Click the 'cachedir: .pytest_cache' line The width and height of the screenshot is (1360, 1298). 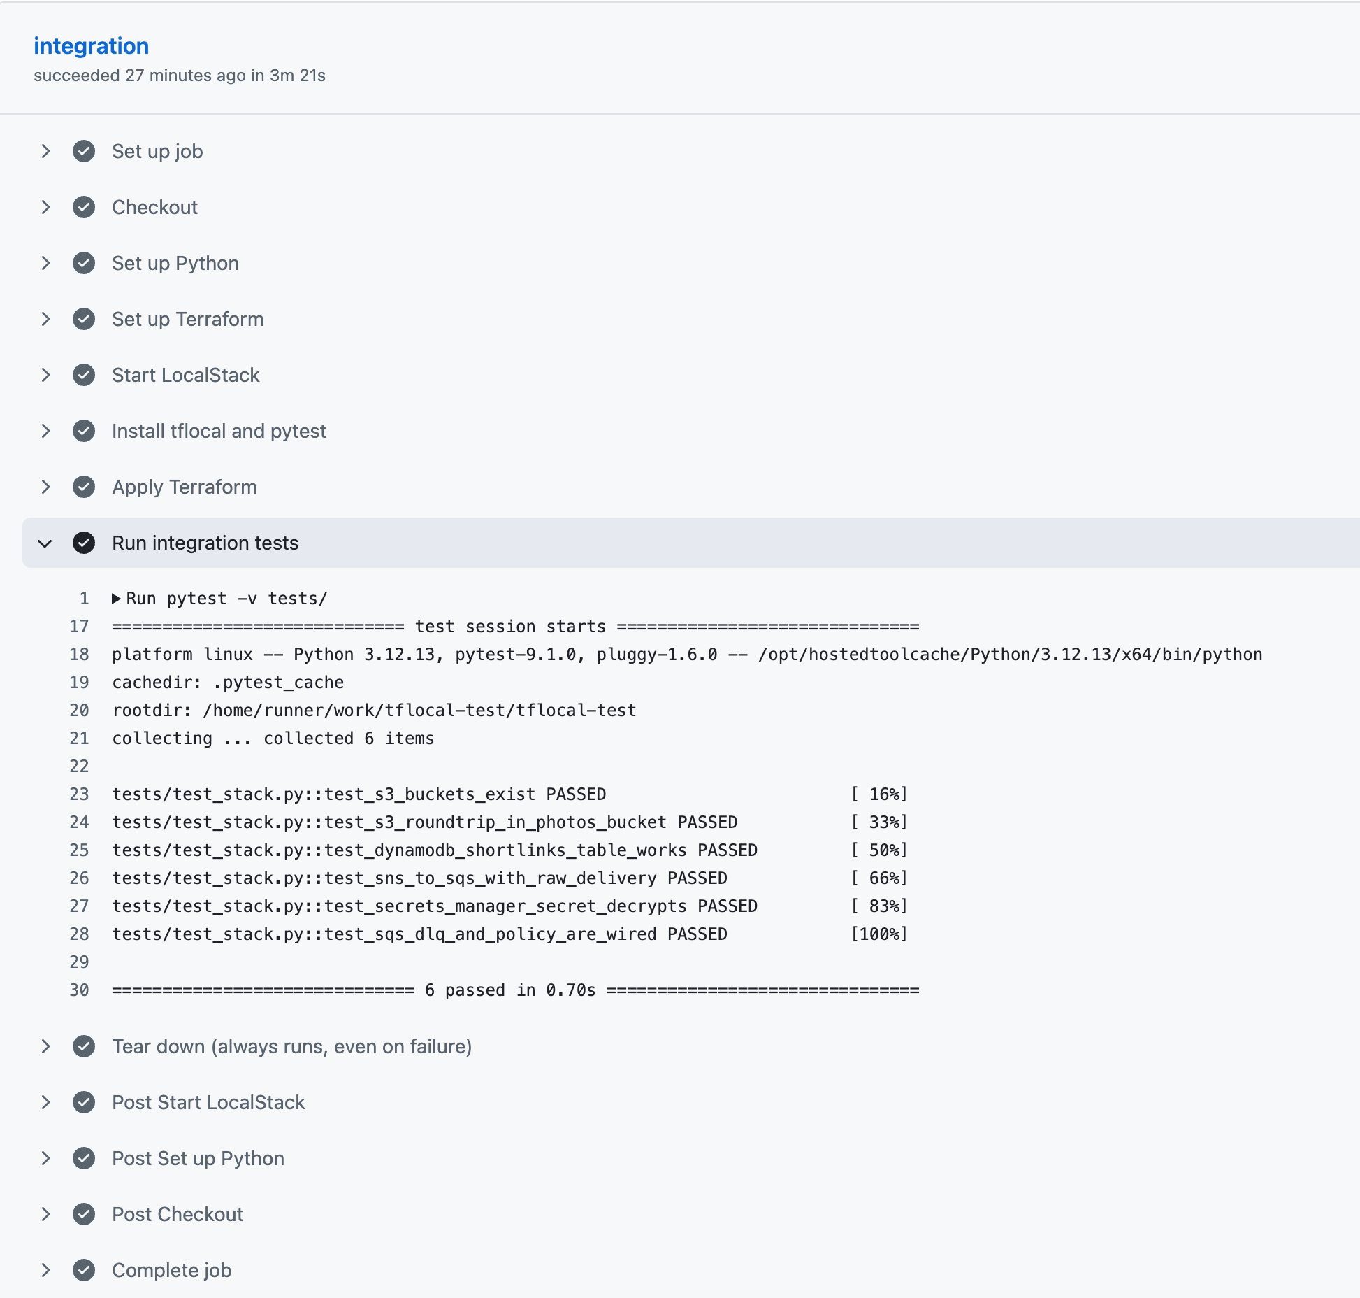(228, 683)
